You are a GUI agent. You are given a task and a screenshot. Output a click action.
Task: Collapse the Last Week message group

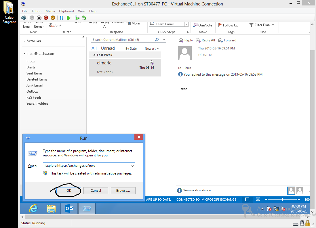94,55
